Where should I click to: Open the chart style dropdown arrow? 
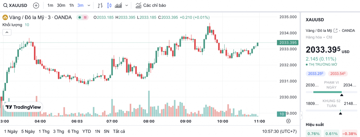(x=127, y=5)
